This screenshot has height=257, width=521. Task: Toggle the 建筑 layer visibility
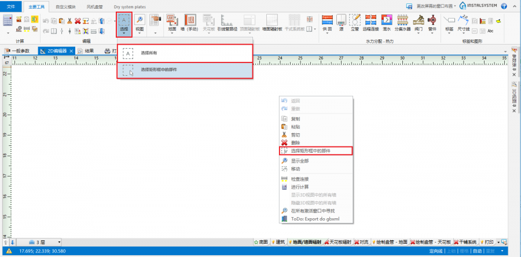point(277,241)
